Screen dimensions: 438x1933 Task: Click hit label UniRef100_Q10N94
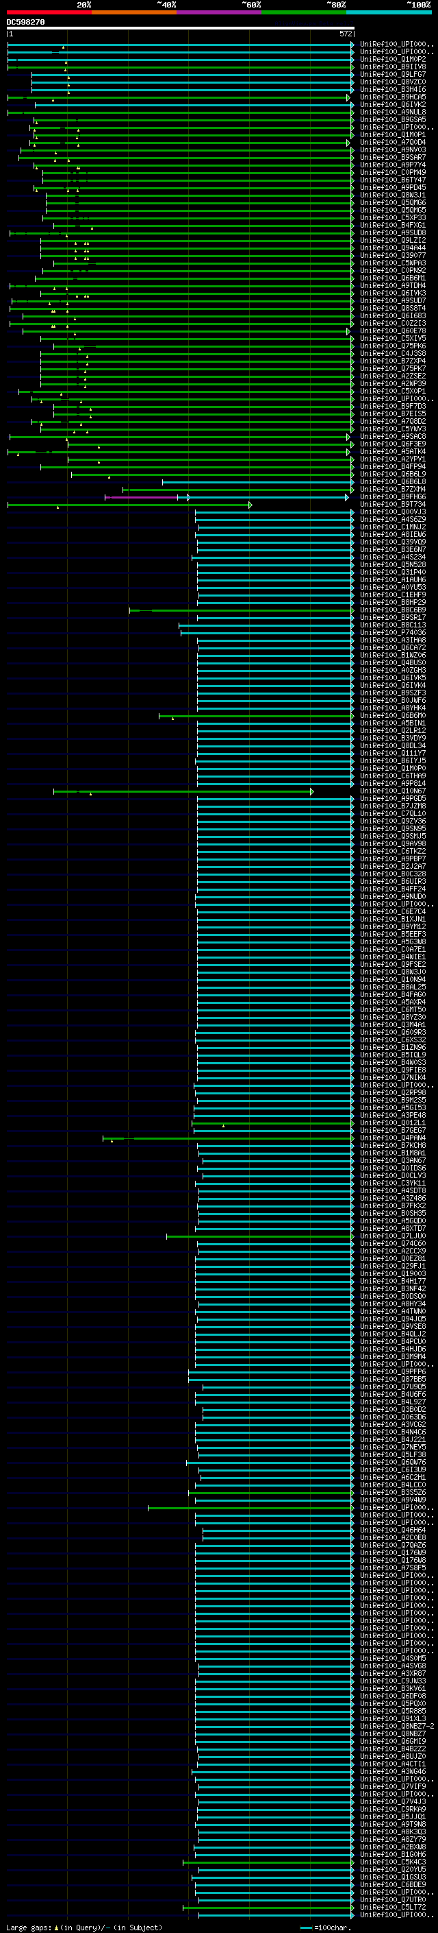click(x=393, y=980)
